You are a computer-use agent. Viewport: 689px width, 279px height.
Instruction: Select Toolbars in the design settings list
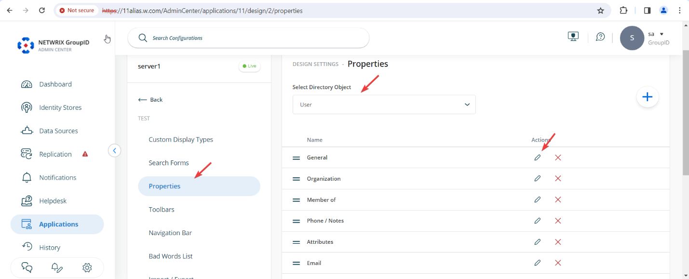[x=161, y=209]
